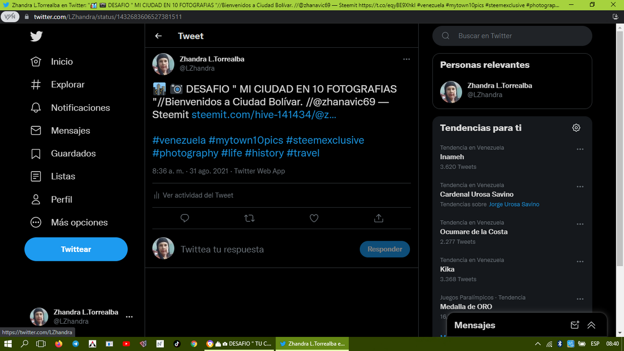
Task: Click the reply speech bubble icon
Action: (185, 218)
